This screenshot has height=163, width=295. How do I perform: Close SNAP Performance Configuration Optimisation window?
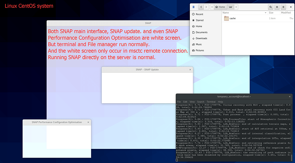(88, 122)
